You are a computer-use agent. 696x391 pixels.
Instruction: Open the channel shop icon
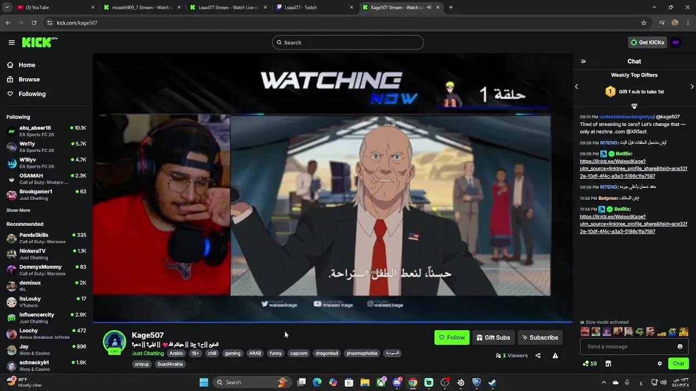608,363
